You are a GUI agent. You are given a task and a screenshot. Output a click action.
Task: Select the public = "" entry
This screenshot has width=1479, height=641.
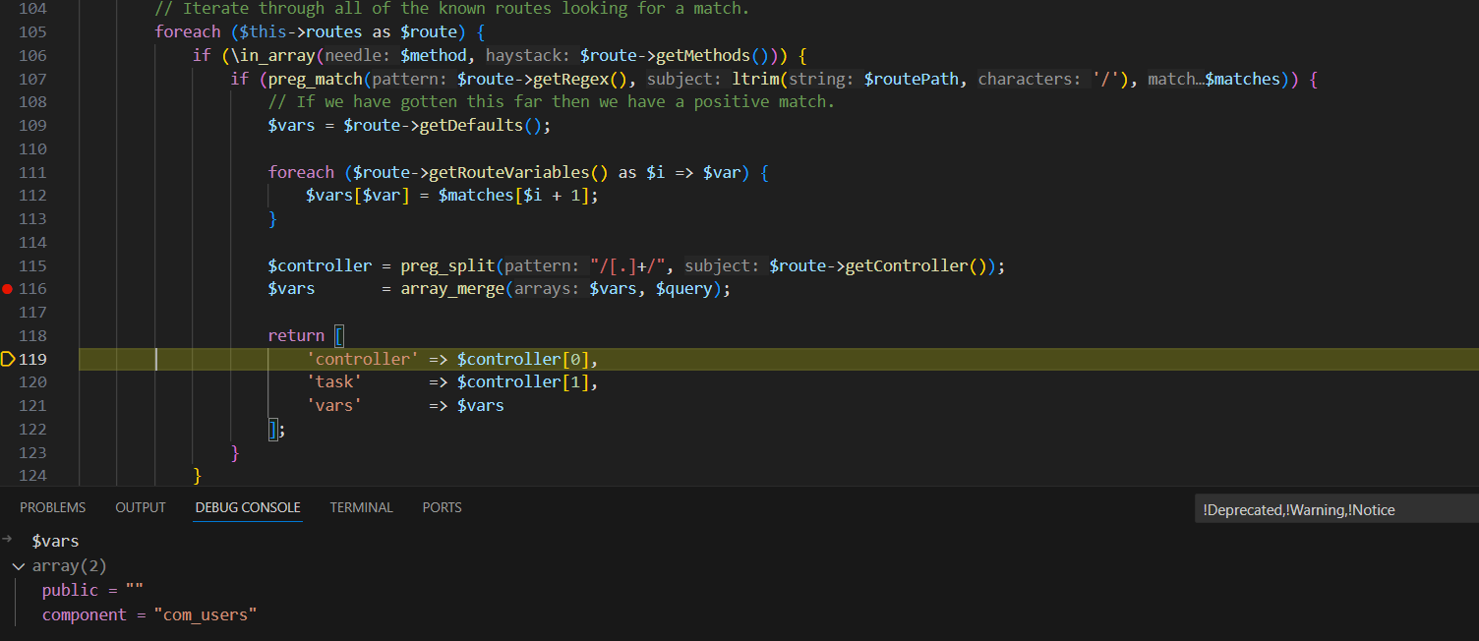tap(93, 590)
